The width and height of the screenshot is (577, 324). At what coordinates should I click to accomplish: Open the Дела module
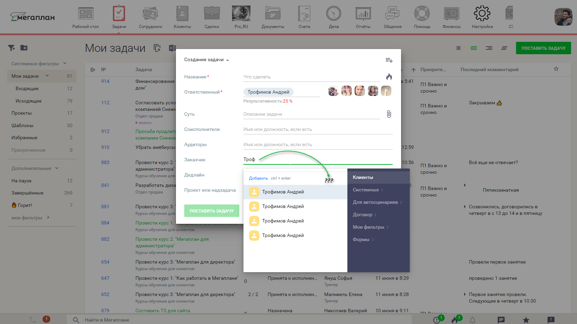click(334, 17)
